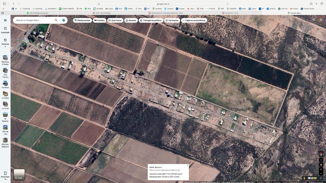
Task: Open Recientes history panel
Action: [x=5, y=43]
